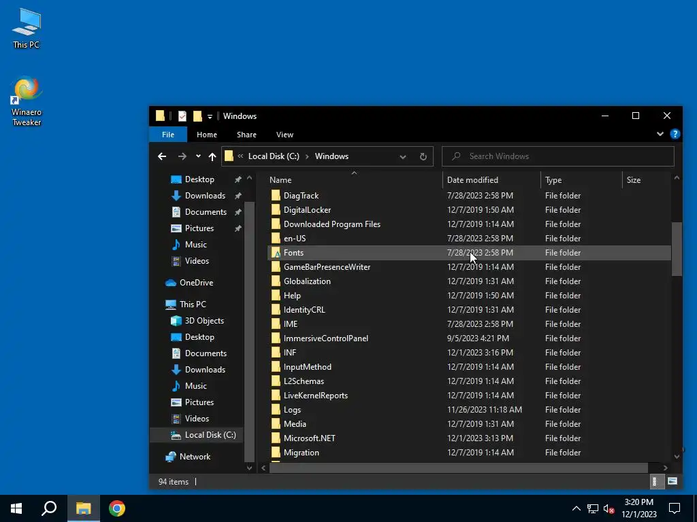Select the DigitalLocker folder
697x522 pixels.
[307, 210]
